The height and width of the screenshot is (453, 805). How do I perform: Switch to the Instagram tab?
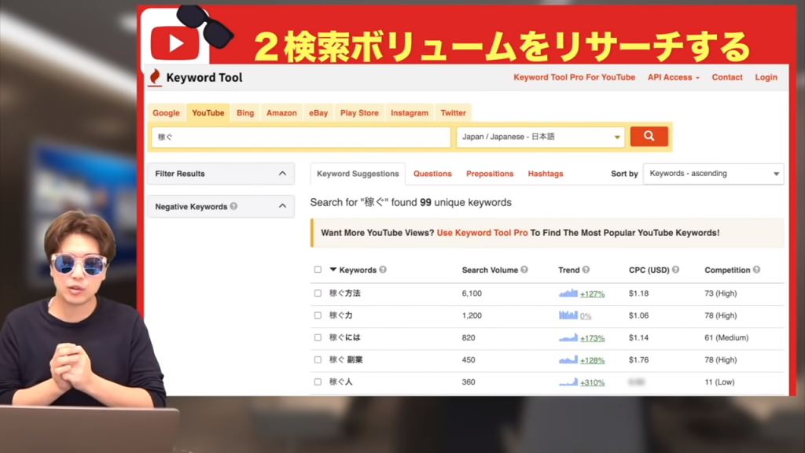[x=409, y=112]
